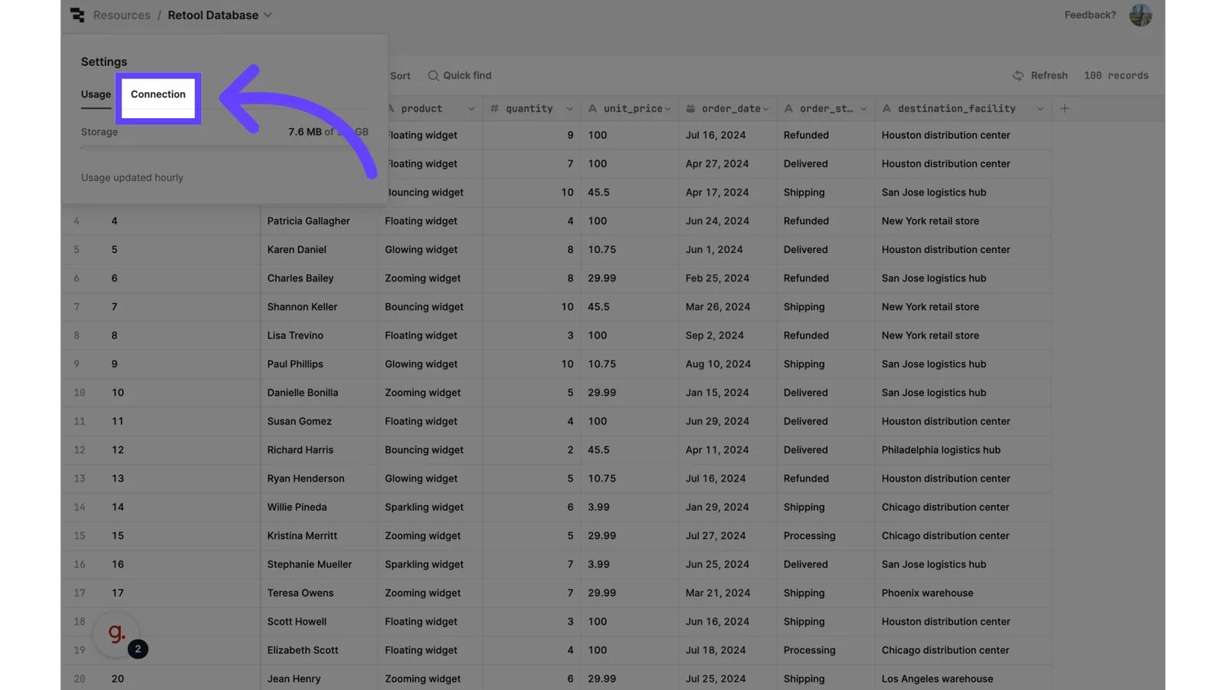The height and width of the screenshot is (690, 1226).
Task: Click the 100 records count label
Action: point(1116,76)
